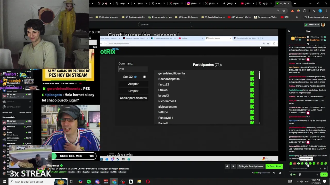Click Limpiar in the streamed Botrix page

[133, 91]
